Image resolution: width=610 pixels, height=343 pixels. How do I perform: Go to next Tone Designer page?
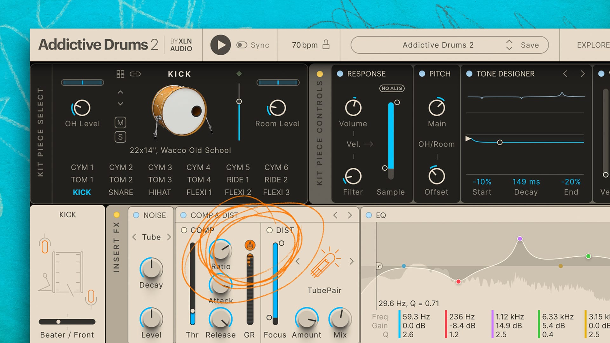point(582,74)
